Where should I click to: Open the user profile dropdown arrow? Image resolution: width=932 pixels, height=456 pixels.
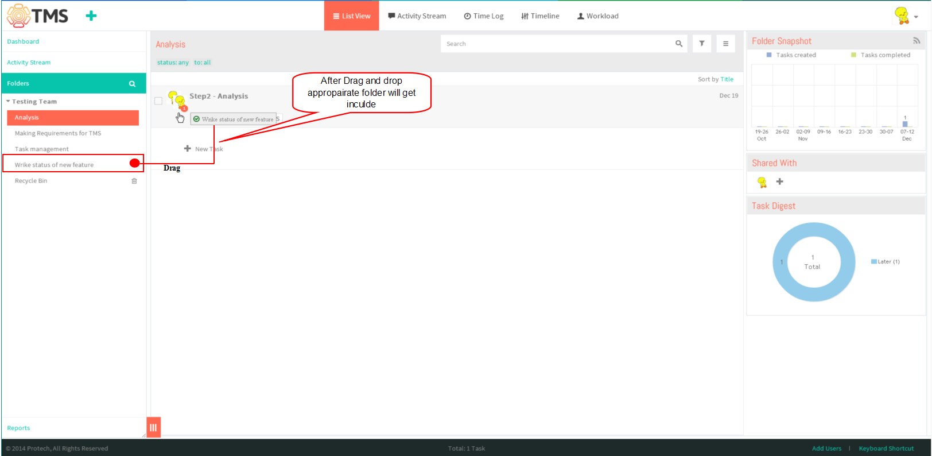click(x=916, y=17)
